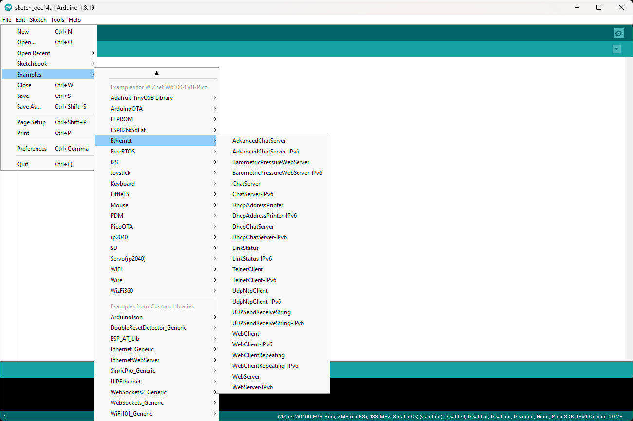
Task: Open the Tools menu
Action: click(x=57, y=20)
